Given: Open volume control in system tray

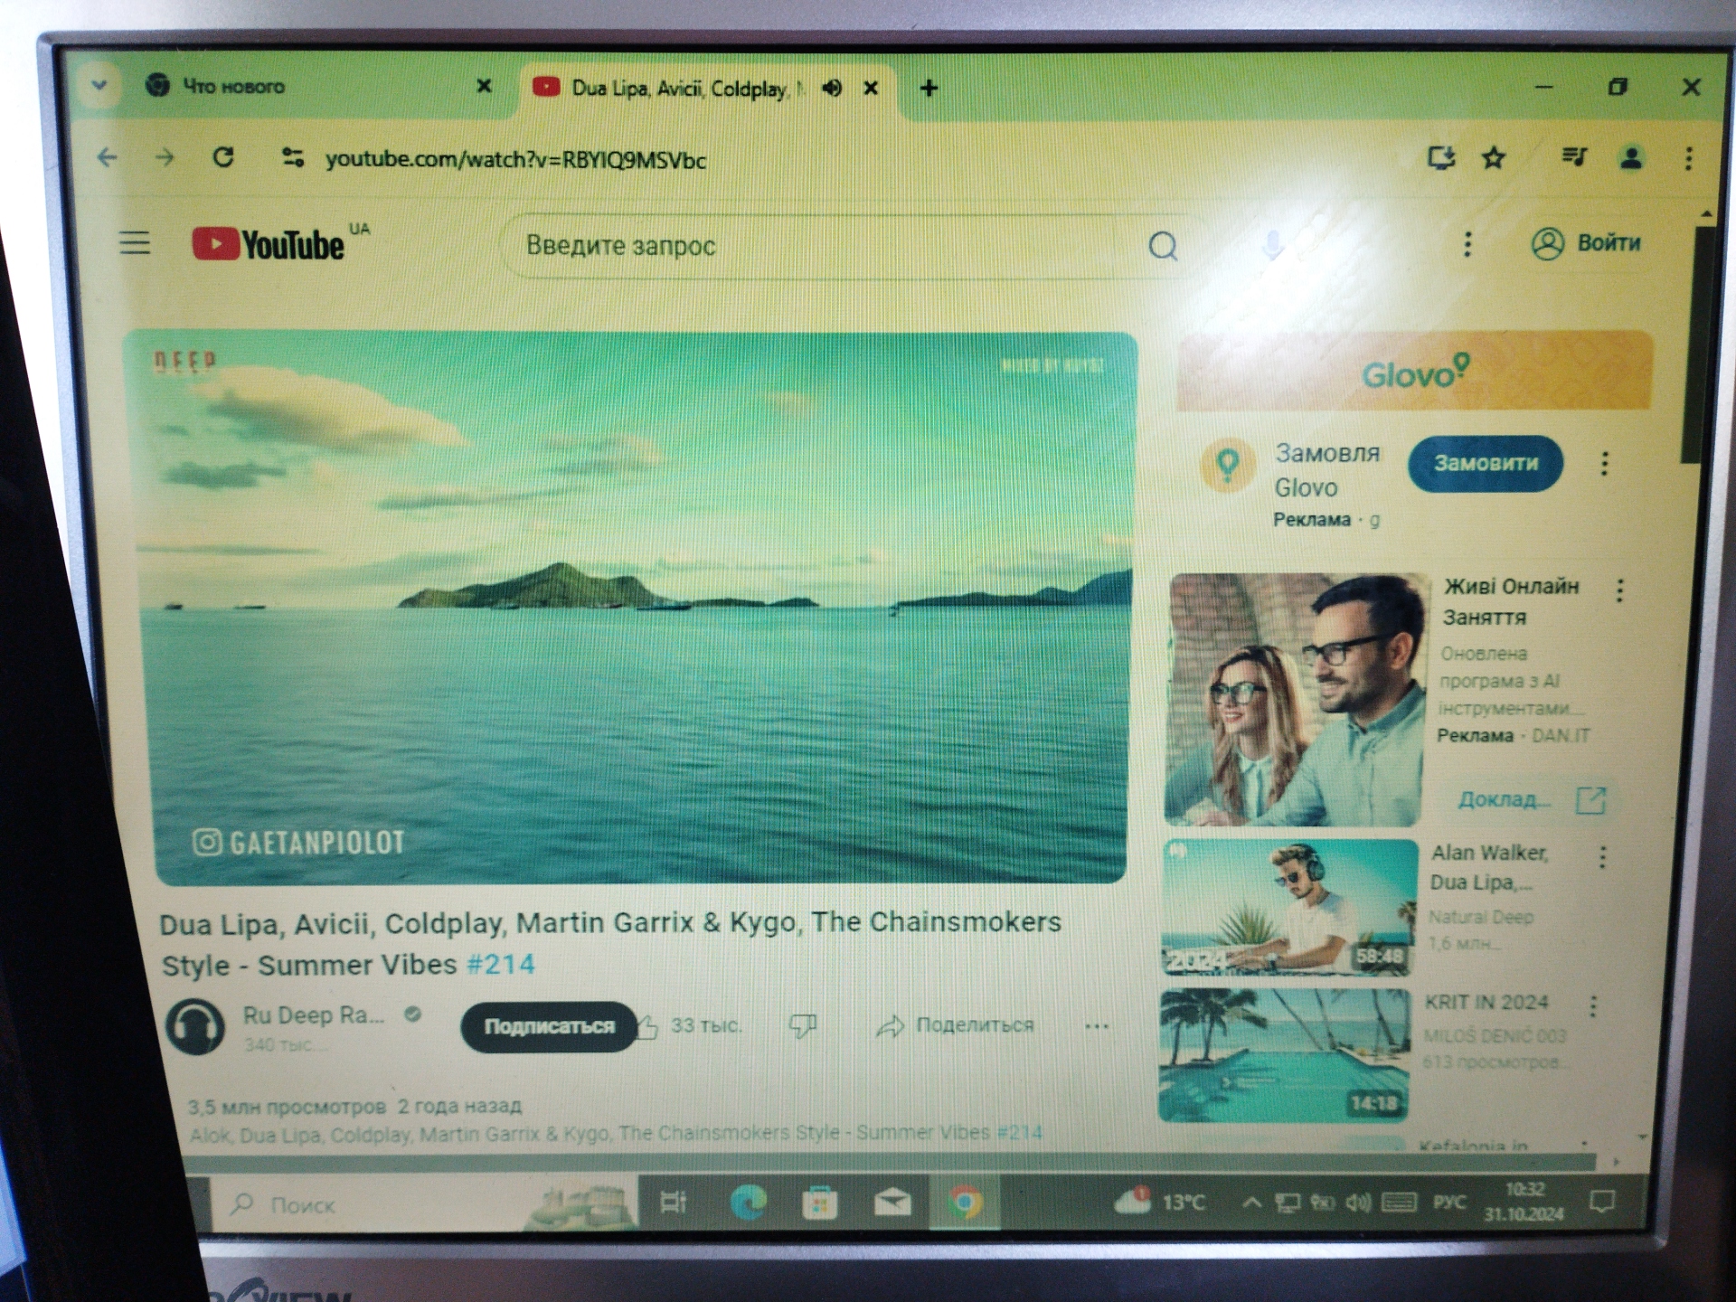Looking at the screenshot, I should click(1358, 1203).
